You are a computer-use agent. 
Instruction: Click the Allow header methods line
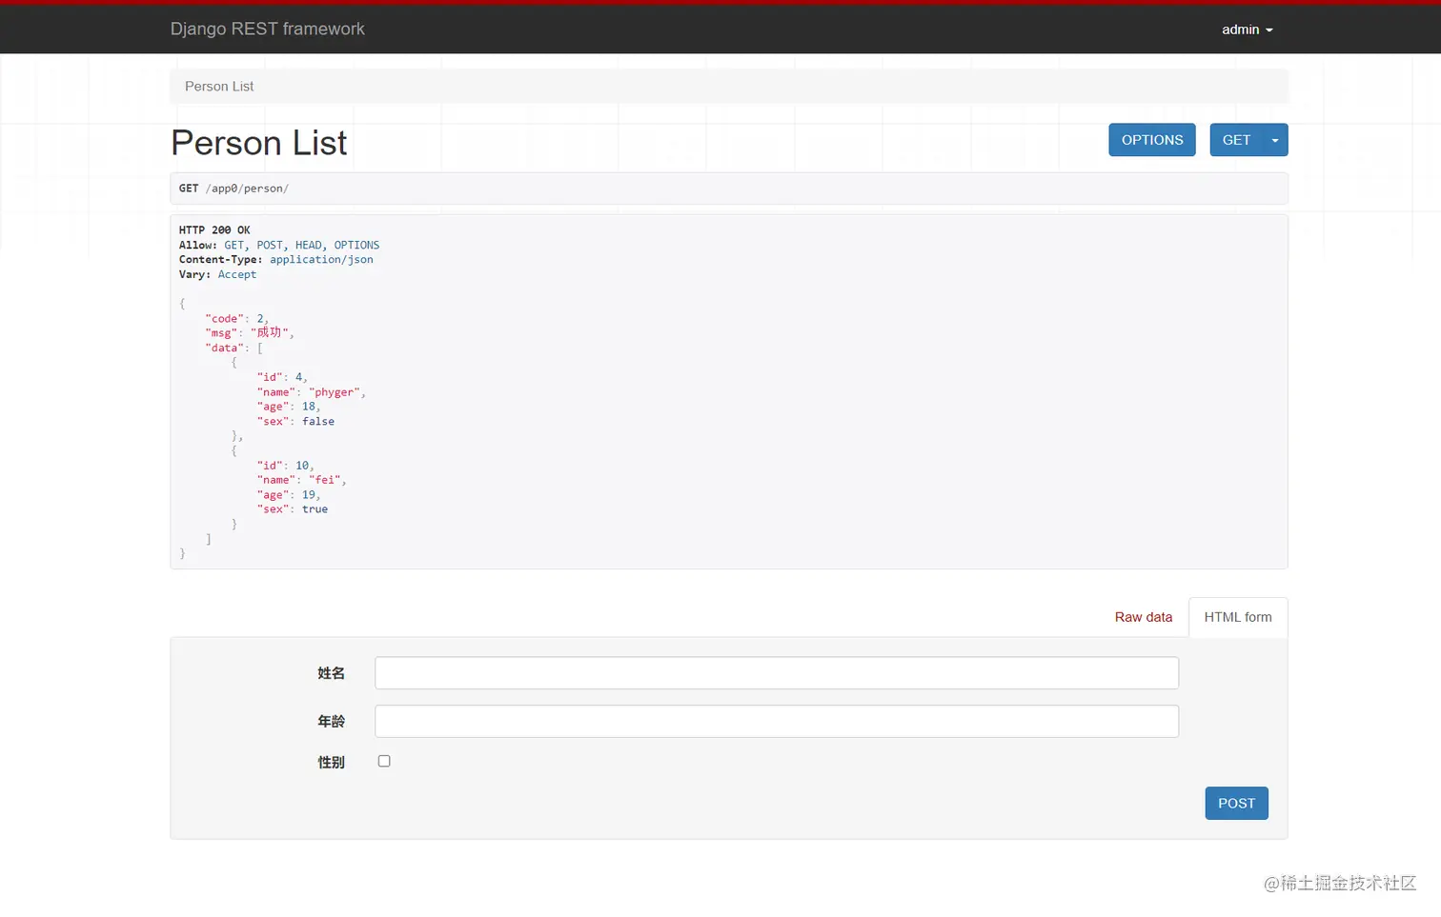click(279, 245)
